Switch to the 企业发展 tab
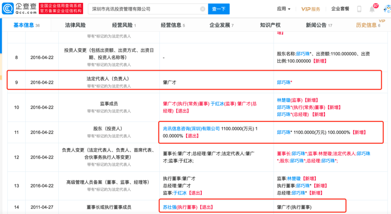391x214 pixels. coord(221,25)
